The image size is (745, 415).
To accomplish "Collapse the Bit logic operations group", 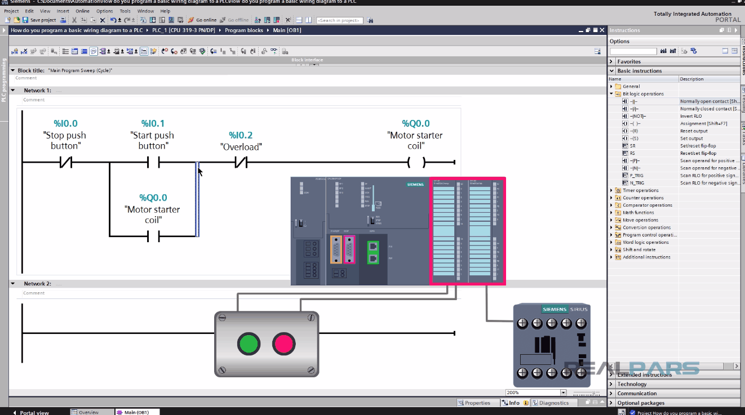I will [613, 94].
